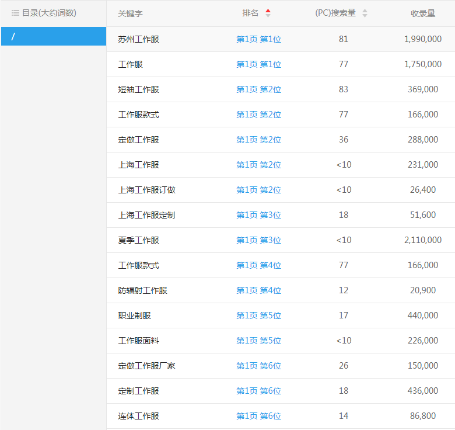Select the 定制工作服 keyword row
Viewport: 455px width, 430px height.
138,391
